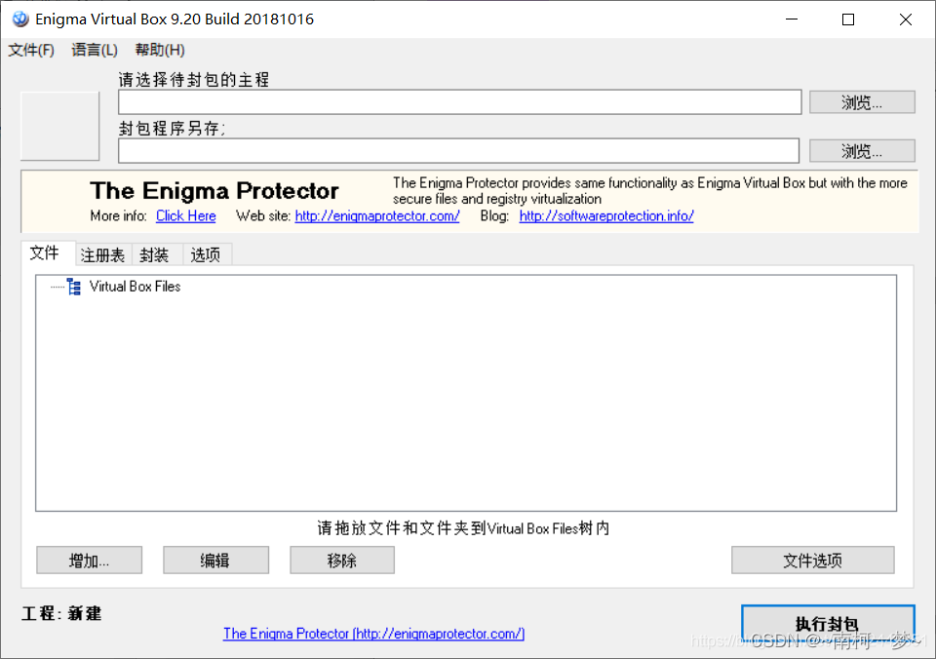Open the enigmaprotector.com web site link
Image resolution: width=936 pixels, height=659 pixels.
coord(377,216)
